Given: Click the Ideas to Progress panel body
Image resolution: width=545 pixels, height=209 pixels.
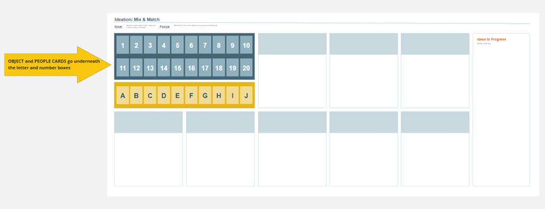Looking at the screenshot, I should click(501, 115).
